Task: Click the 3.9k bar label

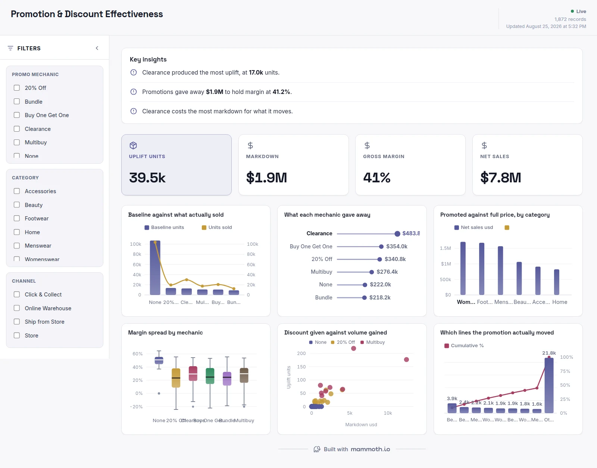Action: (x=452, y=398)
